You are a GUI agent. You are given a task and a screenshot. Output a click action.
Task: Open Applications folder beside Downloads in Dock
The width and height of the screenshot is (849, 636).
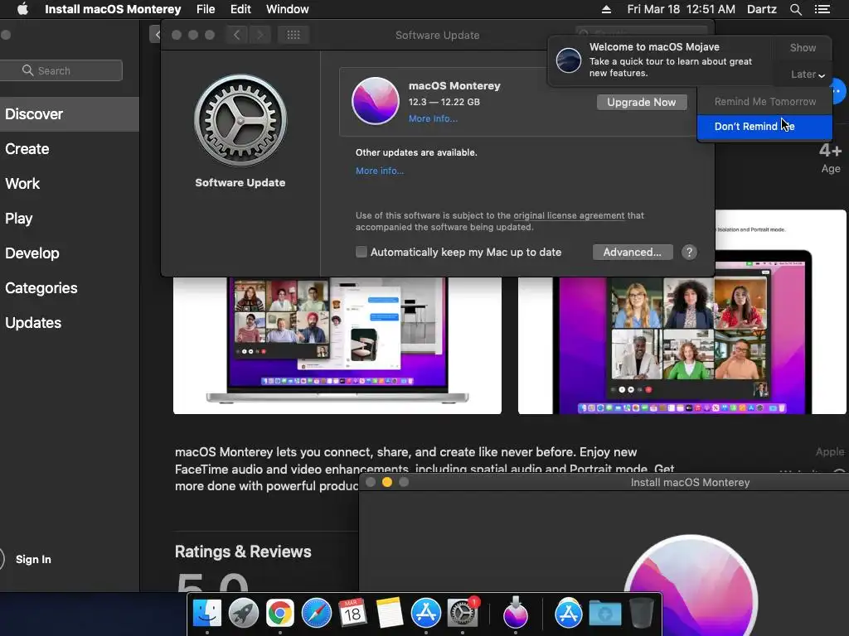569,614
